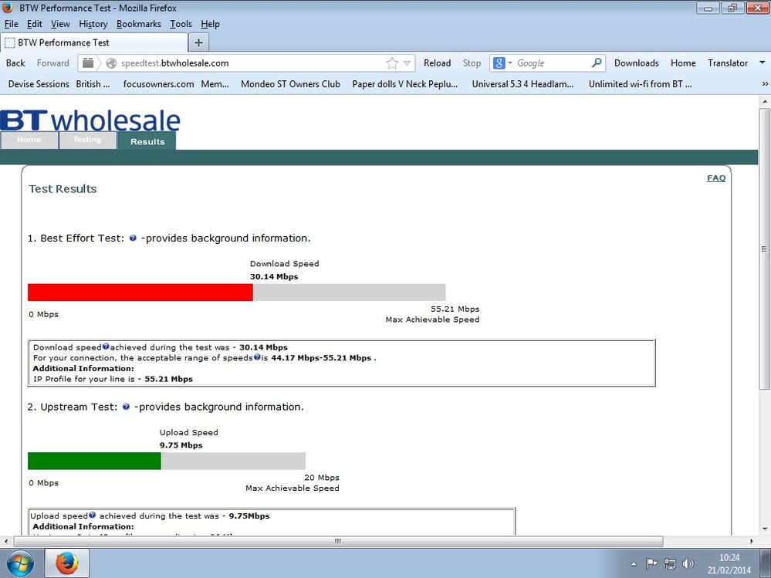
Task: Click the site identity globe icon
Action: pos(112,63)
